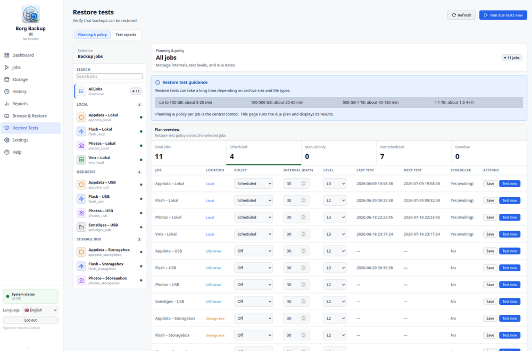Open Dashboard from sidebar icon
This screenshot has width=532, height=351.
pos(7,55)
